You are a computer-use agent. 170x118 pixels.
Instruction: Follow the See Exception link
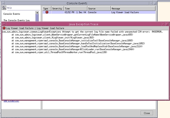(x=11, y=101)
